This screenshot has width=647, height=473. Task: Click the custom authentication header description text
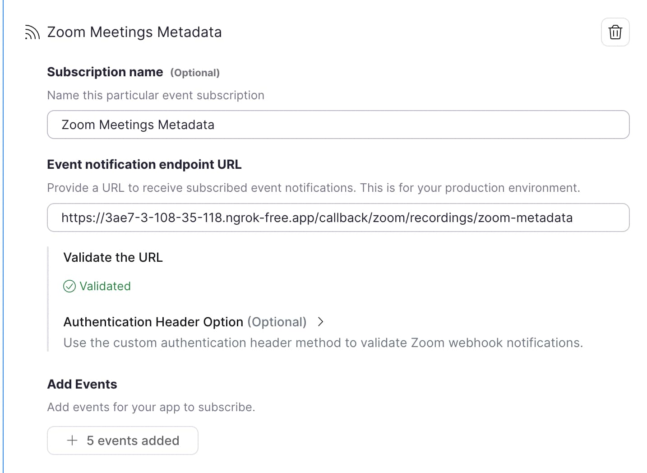pyautogui.click(x=323, y=343)
